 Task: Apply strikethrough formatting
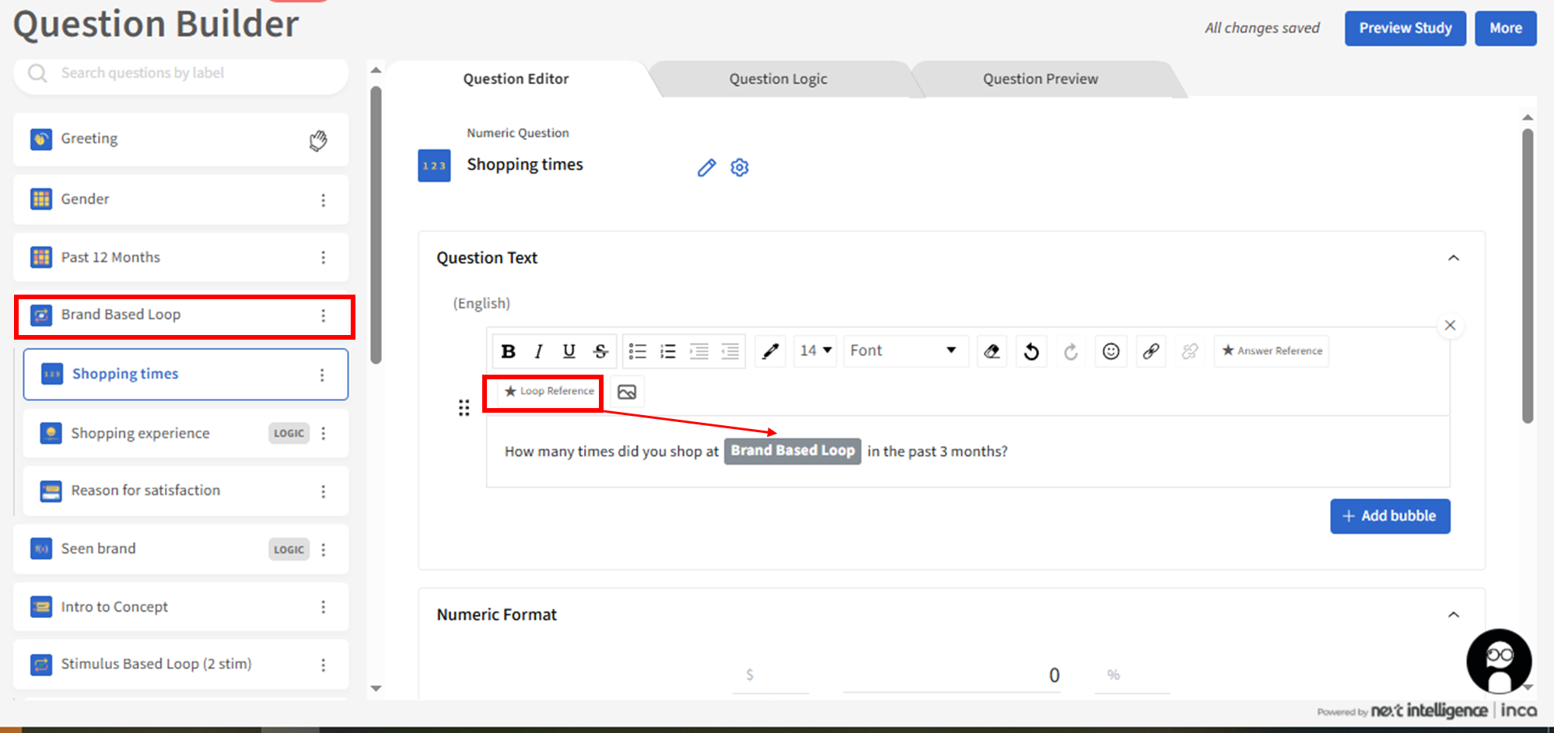(x=600, y=351)
